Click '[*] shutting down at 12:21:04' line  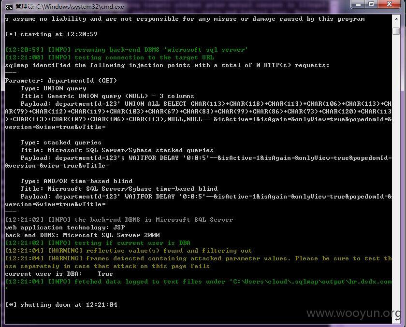coord(61,305)
